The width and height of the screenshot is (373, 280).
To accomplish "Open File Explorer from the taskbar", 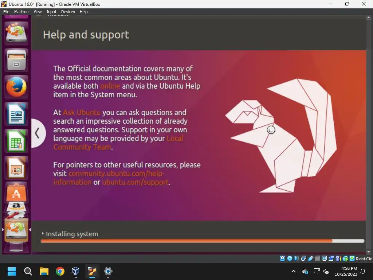I will (x=44, y=271).
